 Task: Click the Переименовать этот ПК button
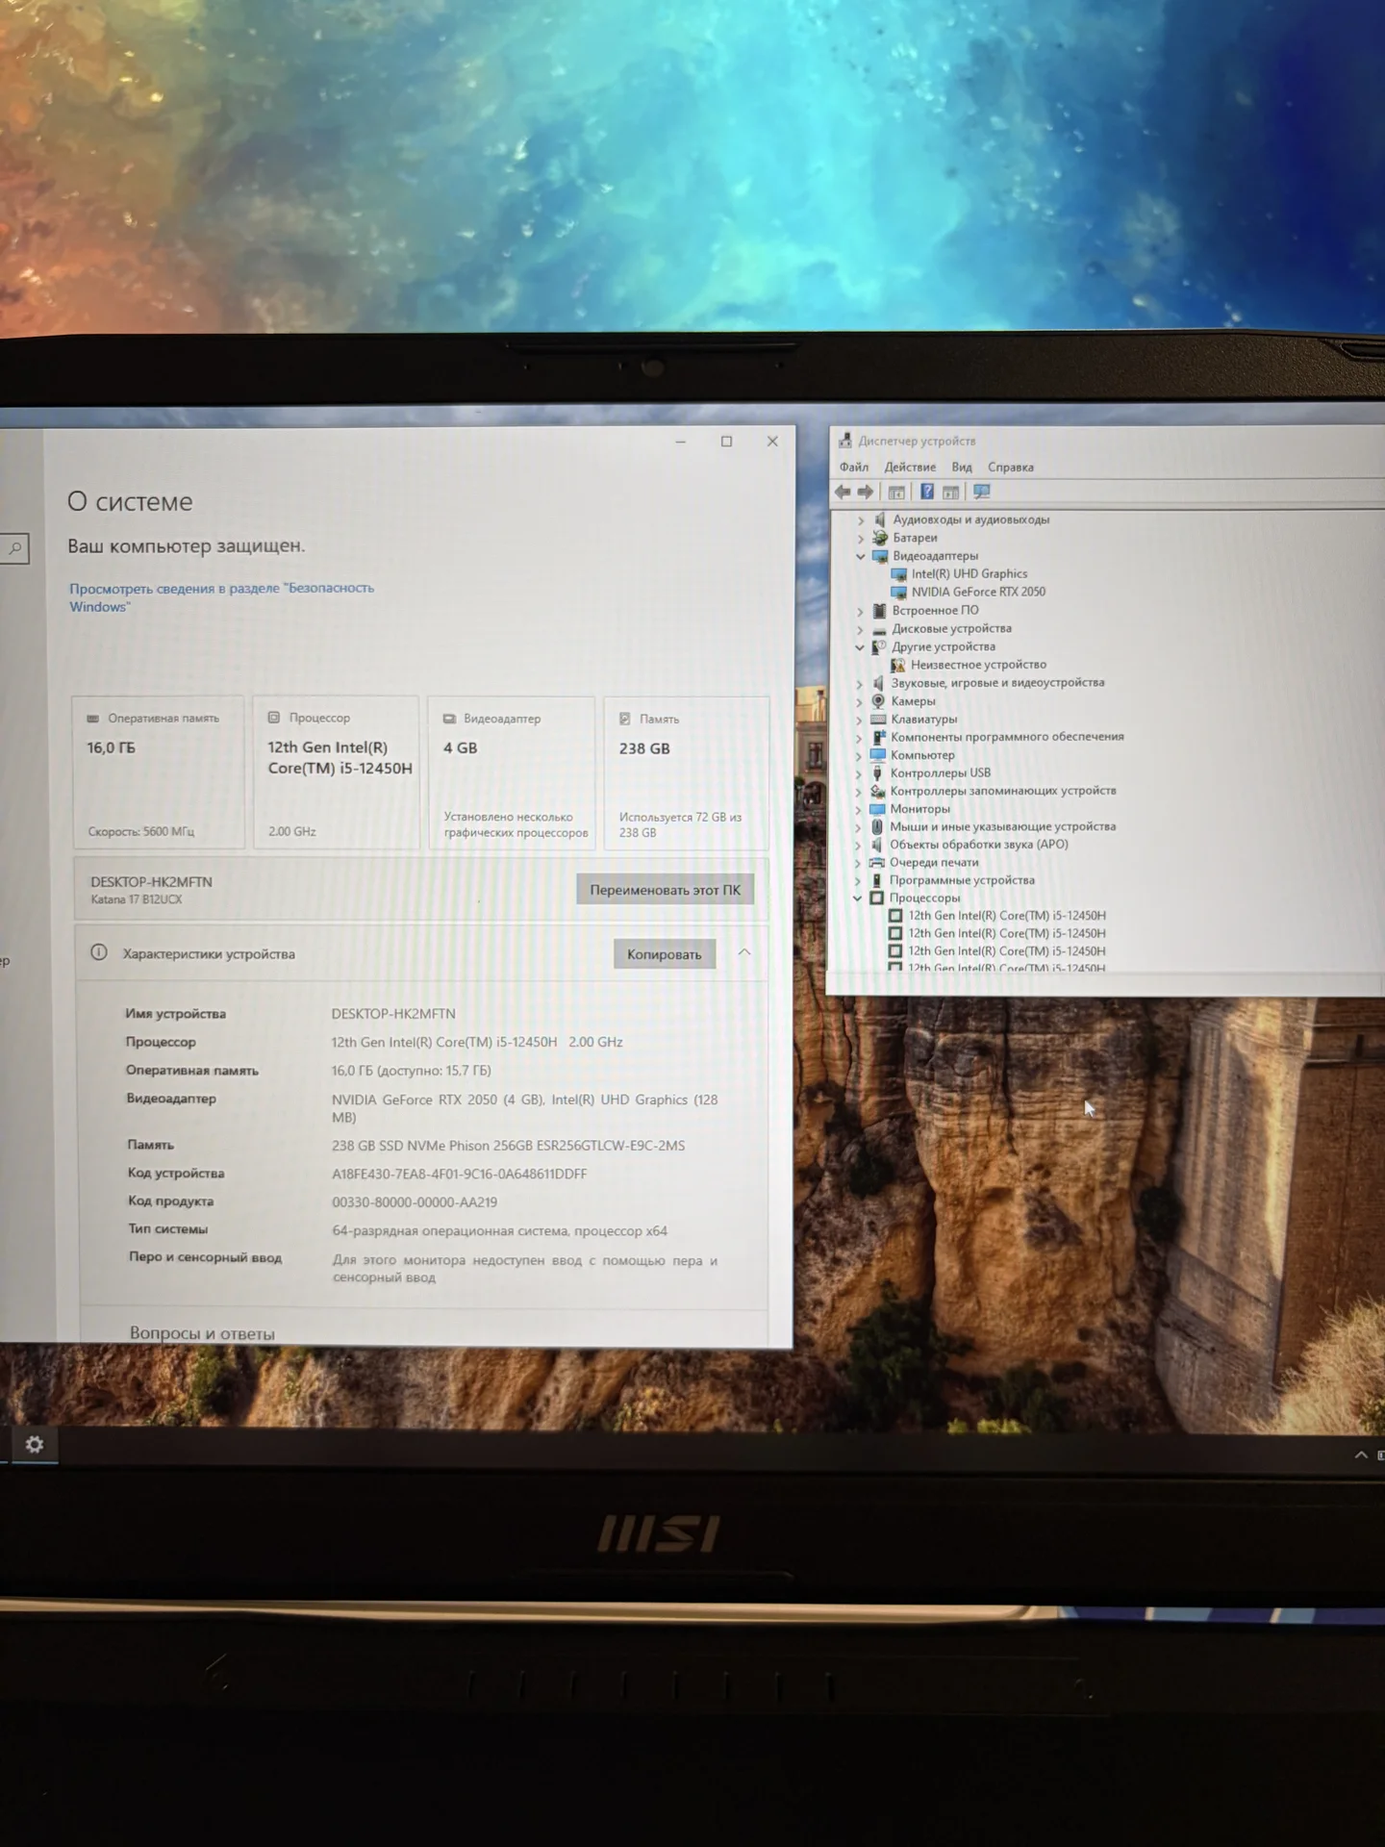(666, 890)
